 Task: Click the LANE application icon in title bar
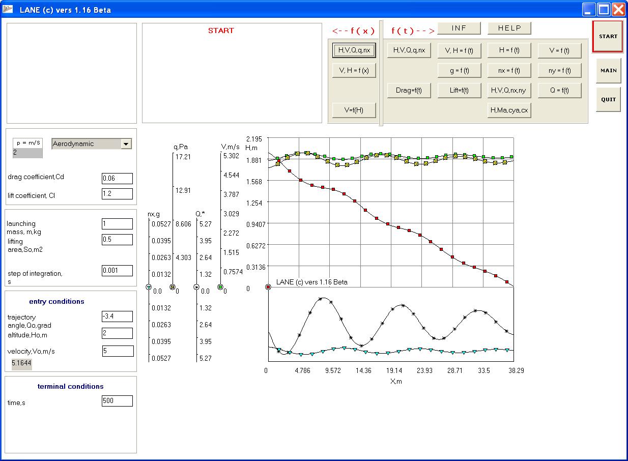click(x=8, y=9)
